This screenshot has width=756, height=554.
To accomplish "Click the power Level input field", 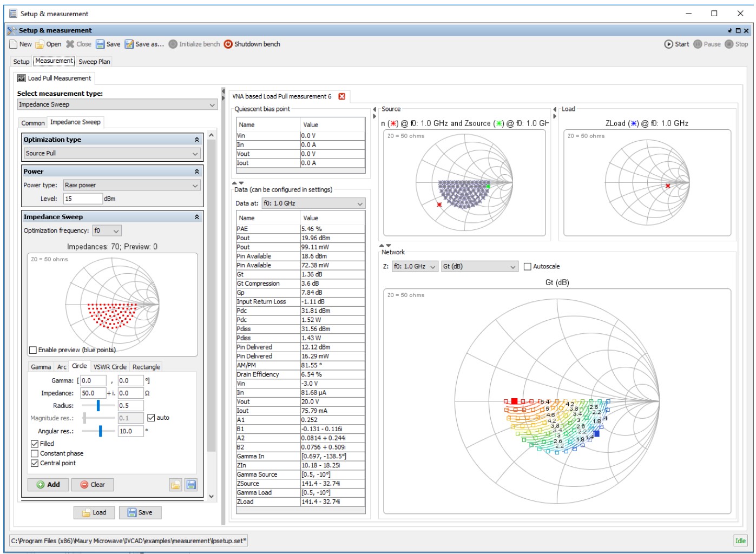I will (x=83, y=199).
